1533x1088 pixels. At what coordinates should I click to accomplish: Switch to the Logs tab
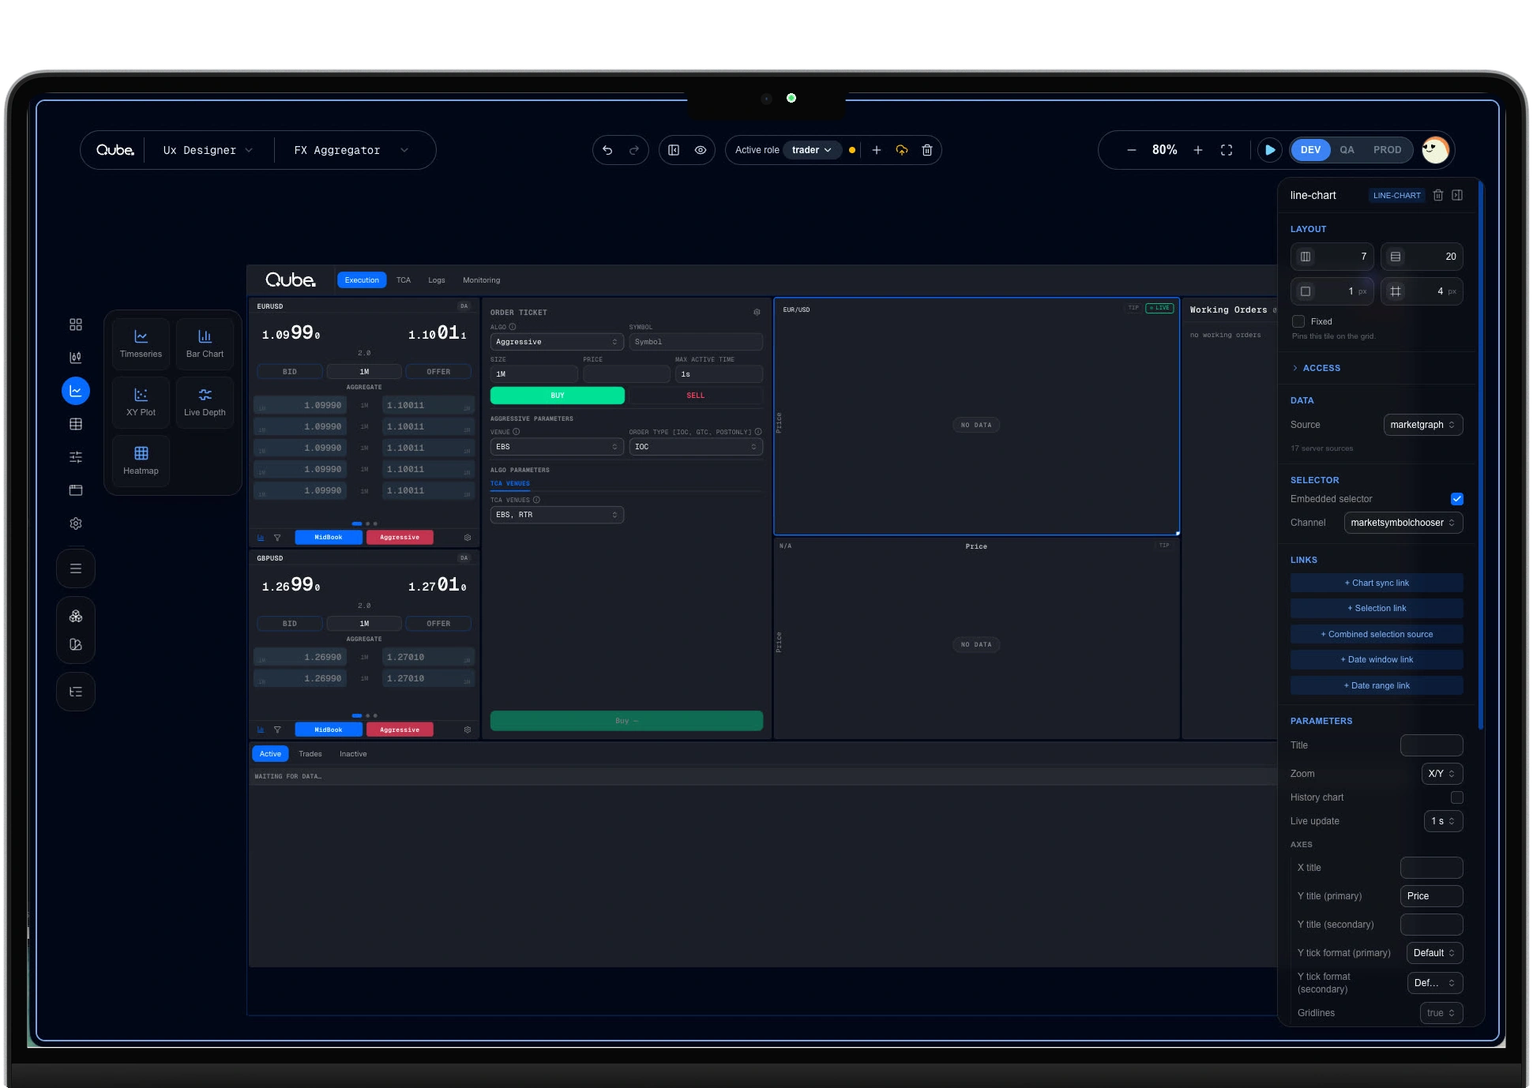(437, 280)
